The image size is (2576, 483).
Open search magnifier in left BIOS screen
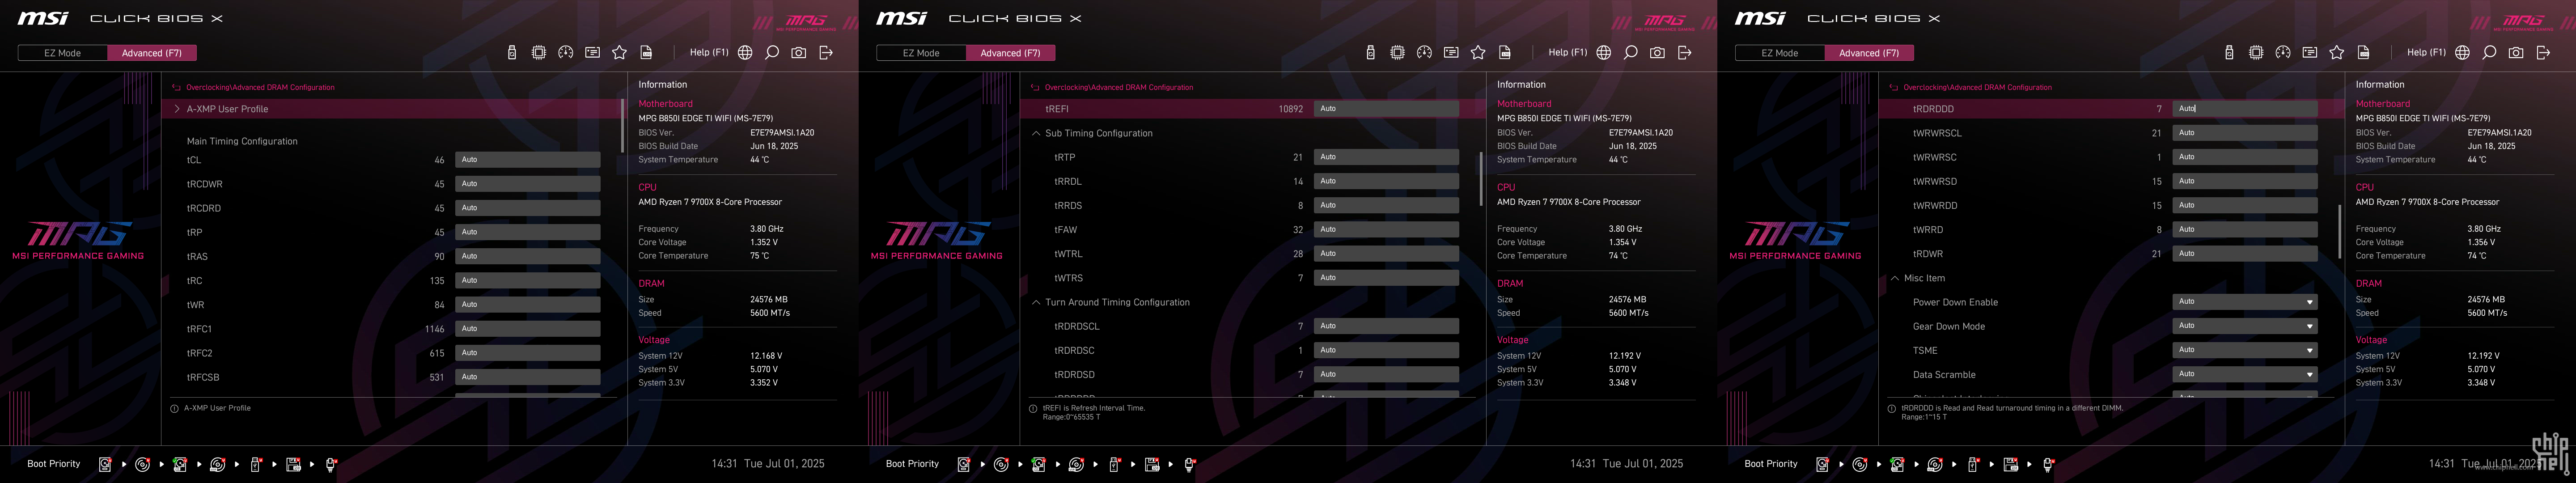tap(772, 53)
